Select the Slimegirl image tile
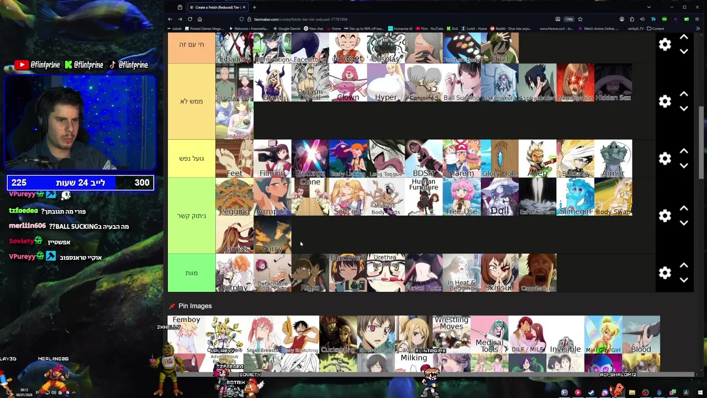The width and height of the screenshot is (707, 398). click(576, 197)
